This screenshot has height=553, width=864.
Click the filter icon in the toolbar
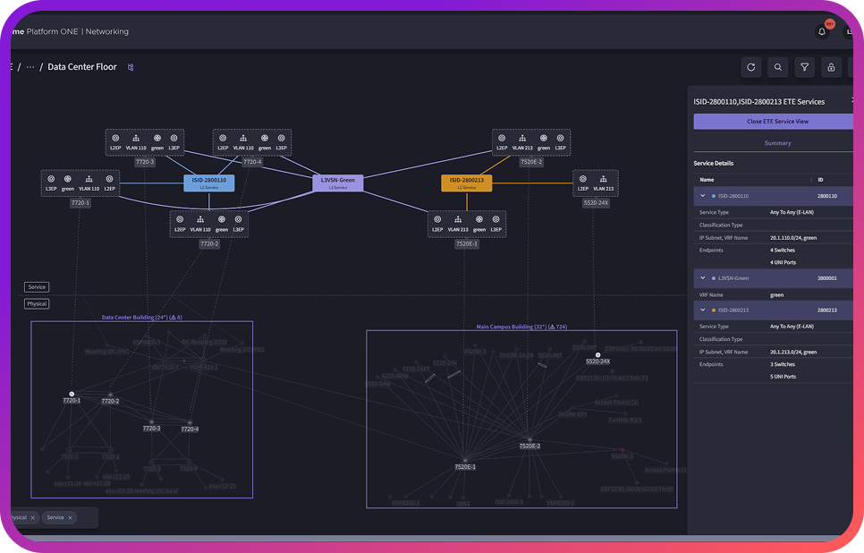[x=804, y=67]
